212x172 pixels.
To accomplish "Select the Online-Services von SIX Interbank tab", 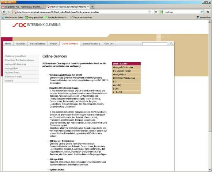I will (68, 7).
